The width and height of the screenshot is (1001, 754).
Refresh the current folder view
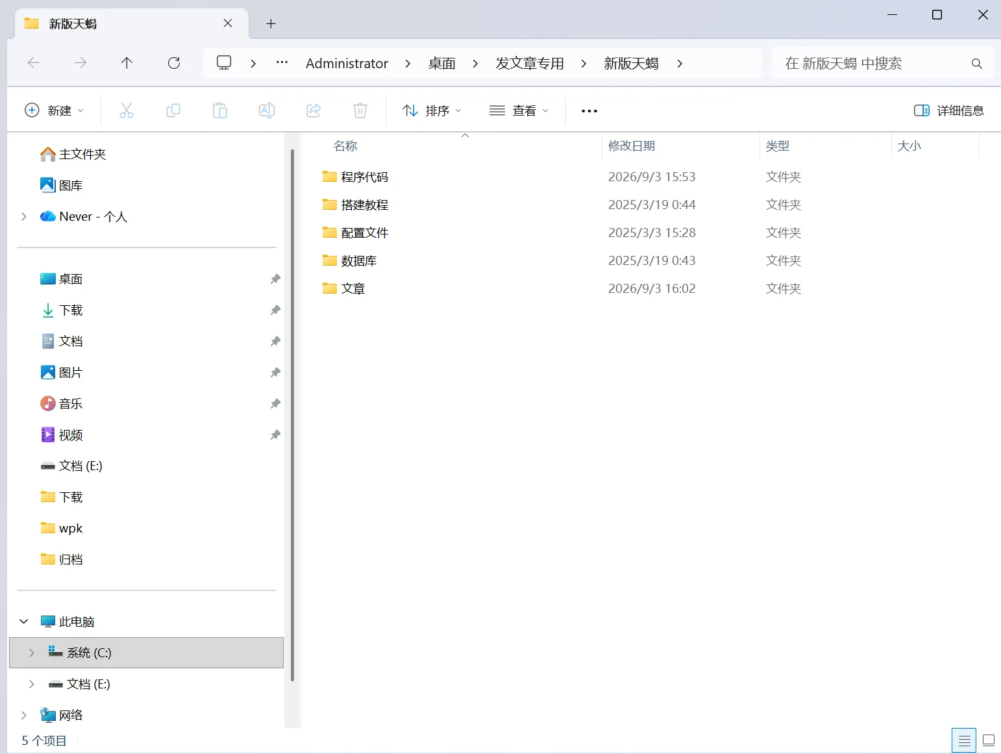174,63
